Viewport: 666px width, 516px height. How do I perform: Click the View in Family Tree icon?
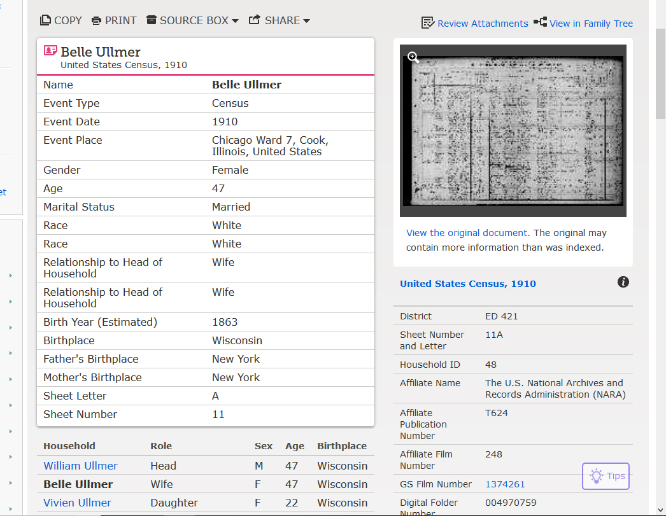540,22
